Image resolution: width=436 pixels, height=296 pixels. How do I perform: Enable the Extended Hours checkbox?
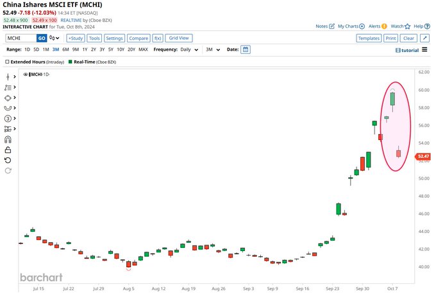click(7, 62)
